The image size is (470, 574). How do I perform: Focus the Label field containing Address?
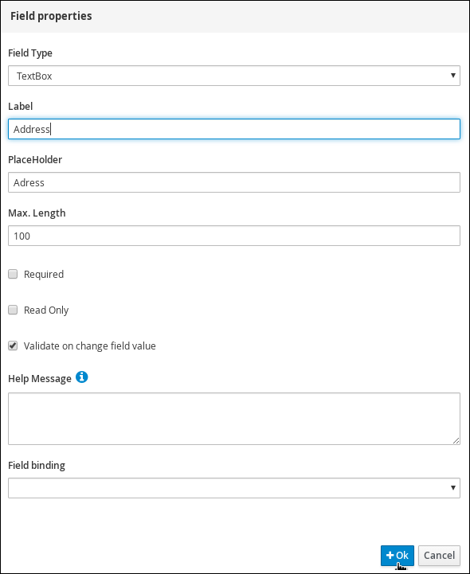tap(234, 129)
